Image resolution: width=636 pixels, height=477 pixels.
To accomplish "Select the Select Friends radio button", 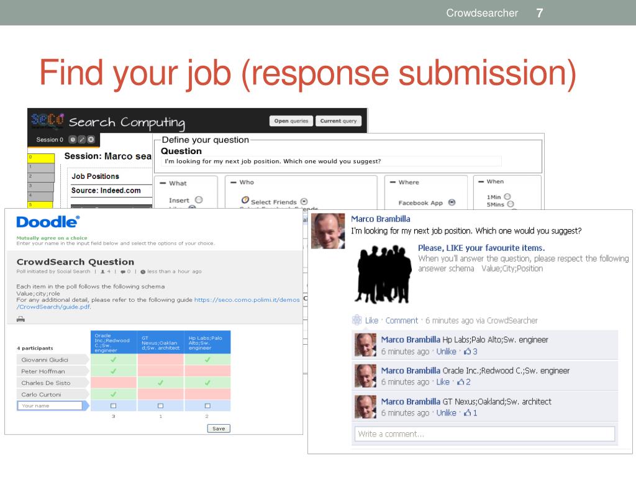I will [304, 202].
